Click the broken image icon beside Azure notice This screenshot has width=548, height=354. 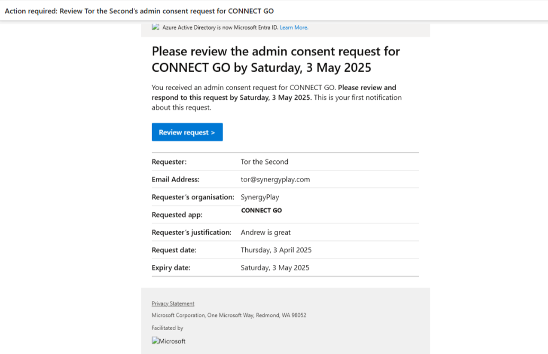point(155,27)
